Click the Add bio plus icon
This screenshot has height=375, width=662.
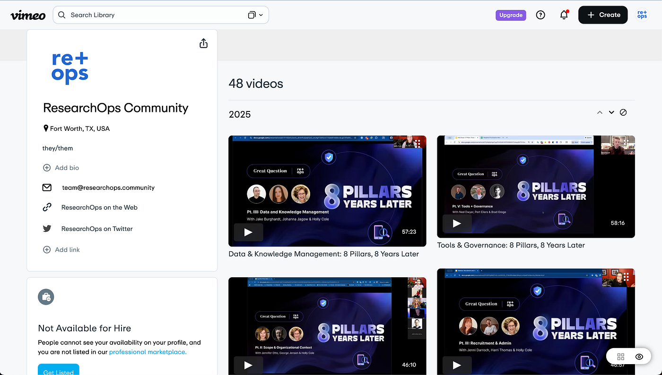(x=47, y=168)
